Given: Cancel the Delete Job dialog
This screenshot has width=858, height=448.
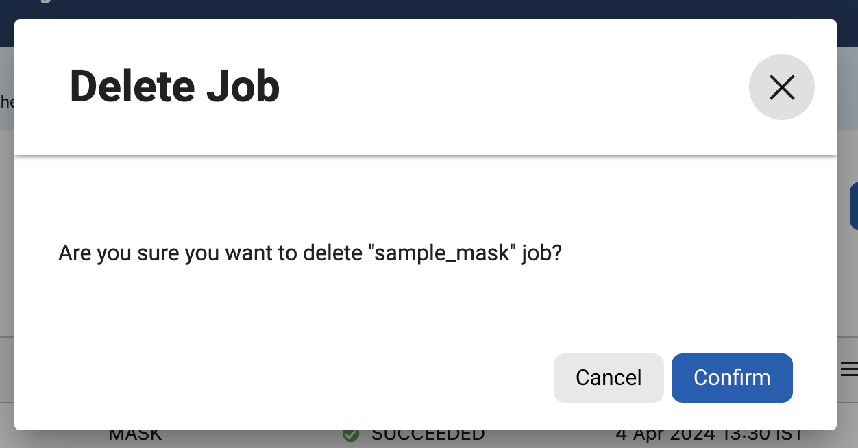Looking at the screenshot, I should click(x=609, y=377).
